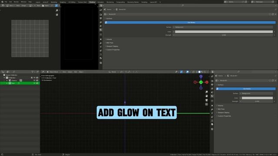The image size is (278, 156).
Task: Open the Modifiers wrench tab in the lower-right Properties editor
Action: pyautogui.click(x=212, y=110)
